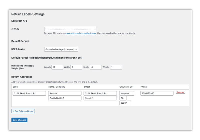The image size is (200, 140).
Task: Click the Label column header
Action: click(15, 87)
